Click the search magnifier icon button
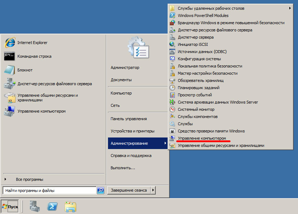Viewport: 298px width, 214px height. coord(100,190)
